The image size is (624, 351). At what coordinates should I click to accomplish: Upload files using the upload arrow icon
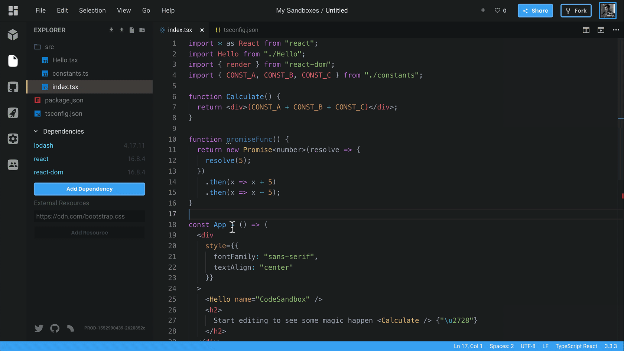121,30
